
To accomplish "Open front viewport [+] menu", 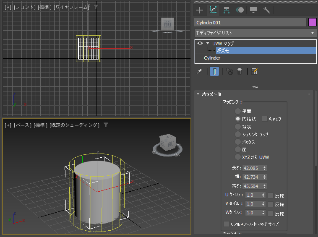I will (8, 7).
